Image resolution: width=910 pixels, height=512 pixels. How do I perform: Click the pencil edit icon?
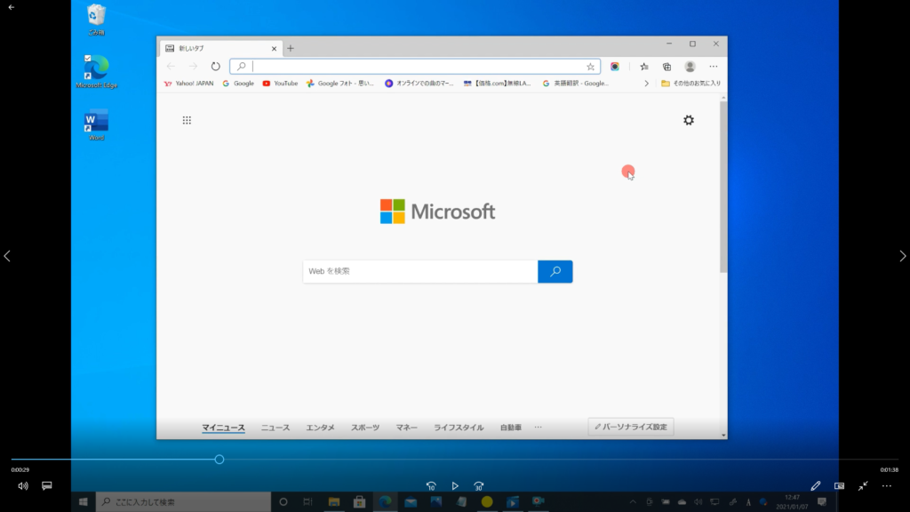(x=816, y=486)
